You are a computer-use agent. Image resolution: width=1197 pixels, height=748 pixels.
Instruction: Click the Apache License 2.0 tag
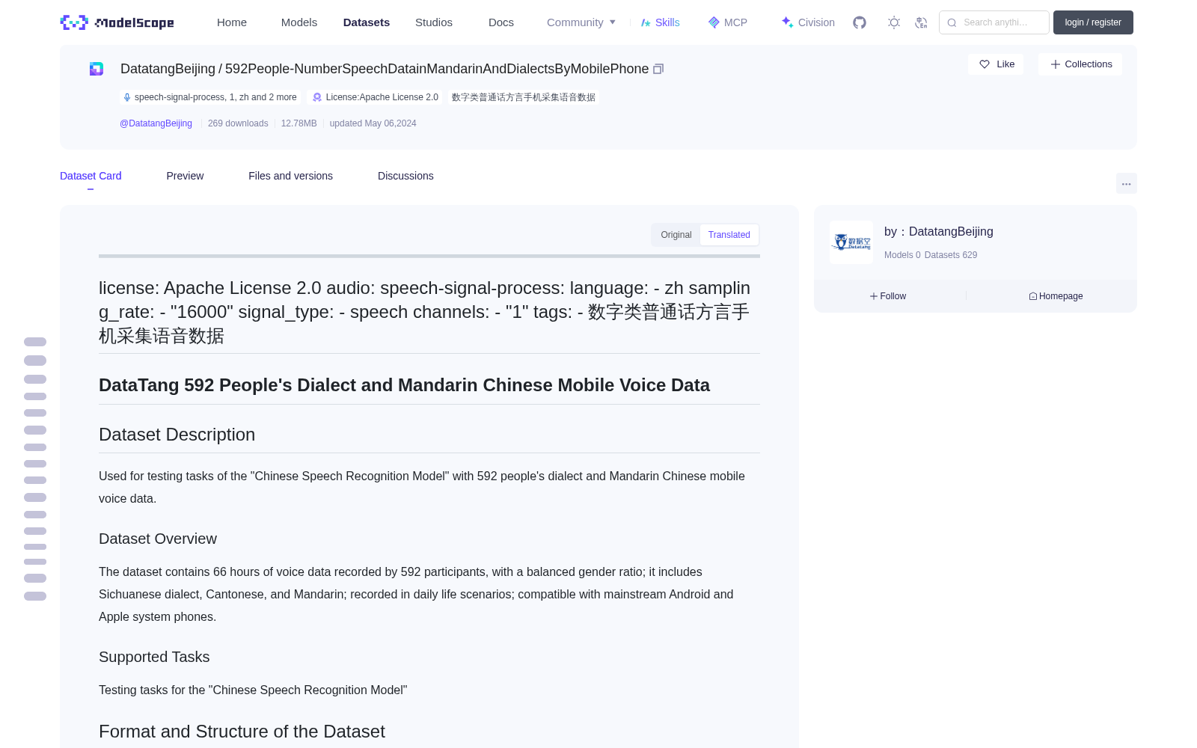(x=375, y=97)
